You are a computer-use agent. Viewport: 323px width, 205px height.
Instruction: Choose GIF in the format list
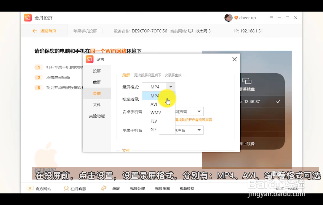[x=159, y=130]
